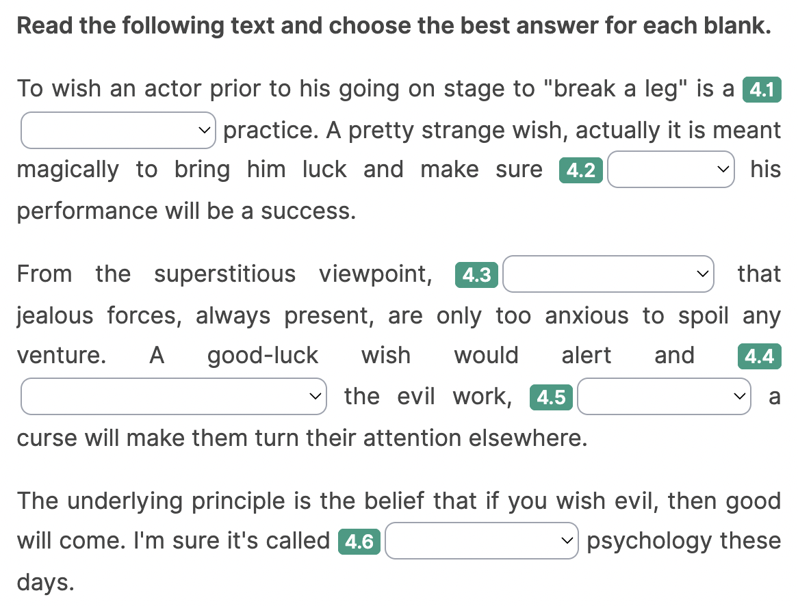The height and width of the screenshot is (606, 798).
Task: Click the green 4.6 question badge
Action: (359, 542)
